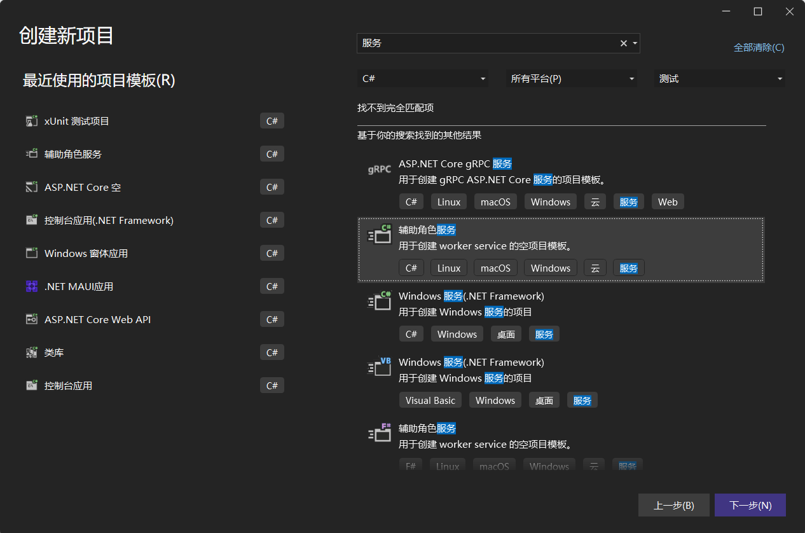
Task: Maximize the dialog window
Action: click(x=757, y=11)
